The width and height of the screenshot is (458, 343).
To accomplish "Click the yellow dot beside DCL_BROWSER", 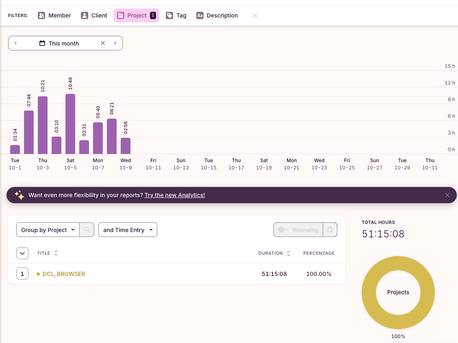I will pos(38,274).
